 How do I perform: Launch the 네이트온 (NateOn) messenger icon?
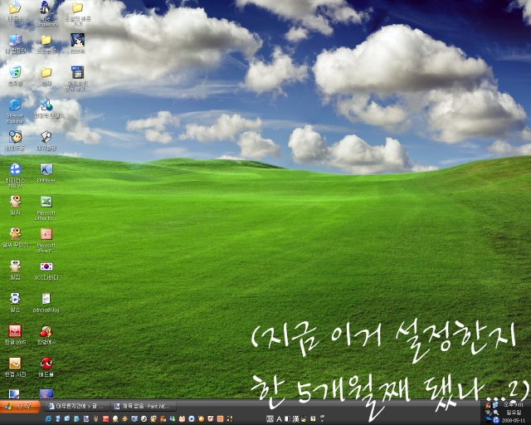(15, 137)
